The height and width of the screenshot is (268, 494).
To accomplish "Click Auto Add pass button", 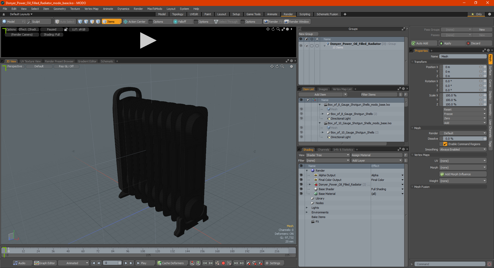I will pos(424,43).
